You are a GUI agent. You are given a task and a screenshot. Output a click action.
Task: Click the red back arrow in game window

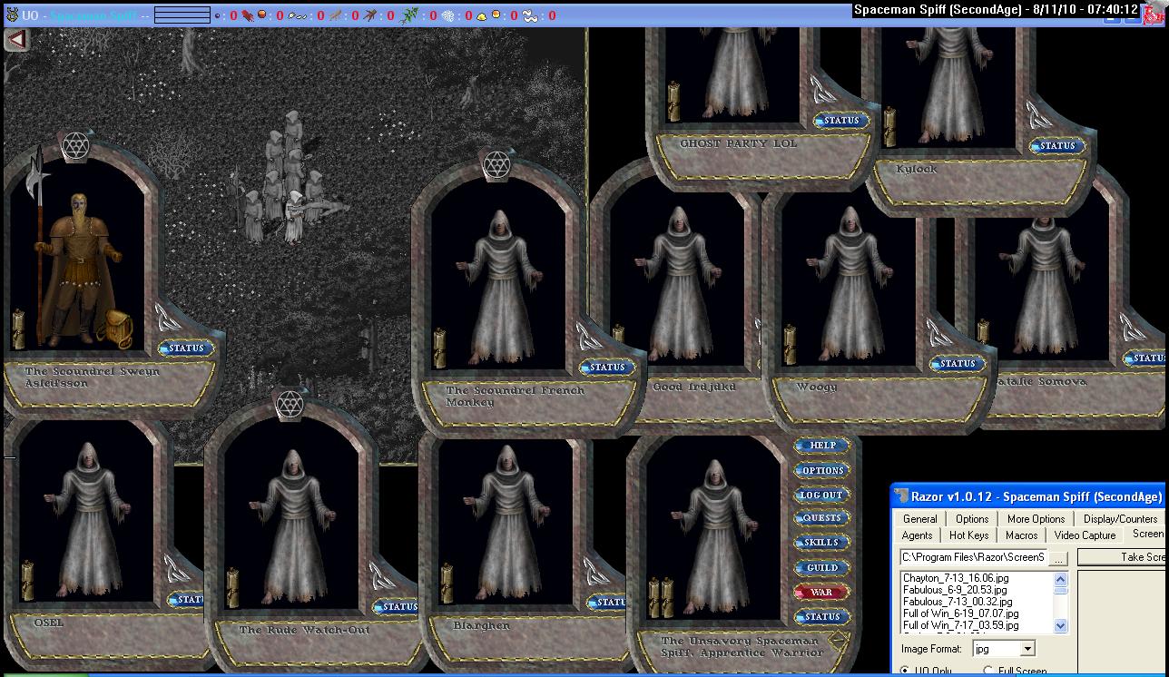tap(16, 39)
